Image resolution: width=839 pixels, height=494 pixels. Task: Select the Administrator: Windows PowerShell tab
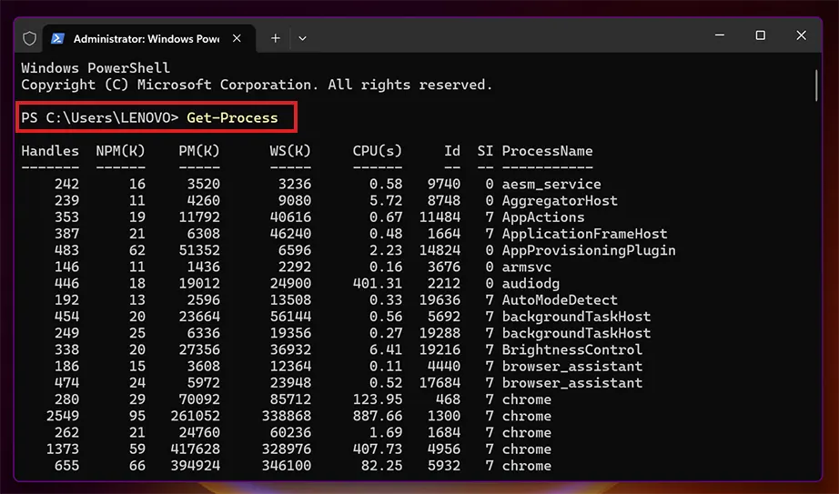(x=148, y=38)
